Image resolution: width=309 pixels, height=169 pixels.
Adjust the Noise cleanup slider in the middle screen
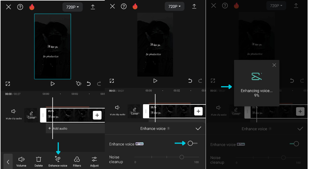pos(167,157)
